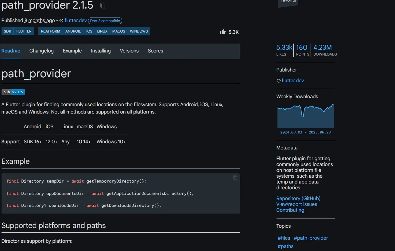Open Repository (GitHub) link
The image size is (395, 251).
(x=298, y=199)
